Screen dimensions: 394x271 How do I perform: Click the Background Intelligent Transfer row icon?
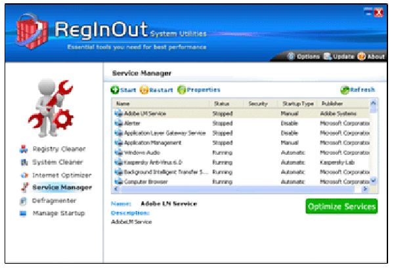coord(118,172)
